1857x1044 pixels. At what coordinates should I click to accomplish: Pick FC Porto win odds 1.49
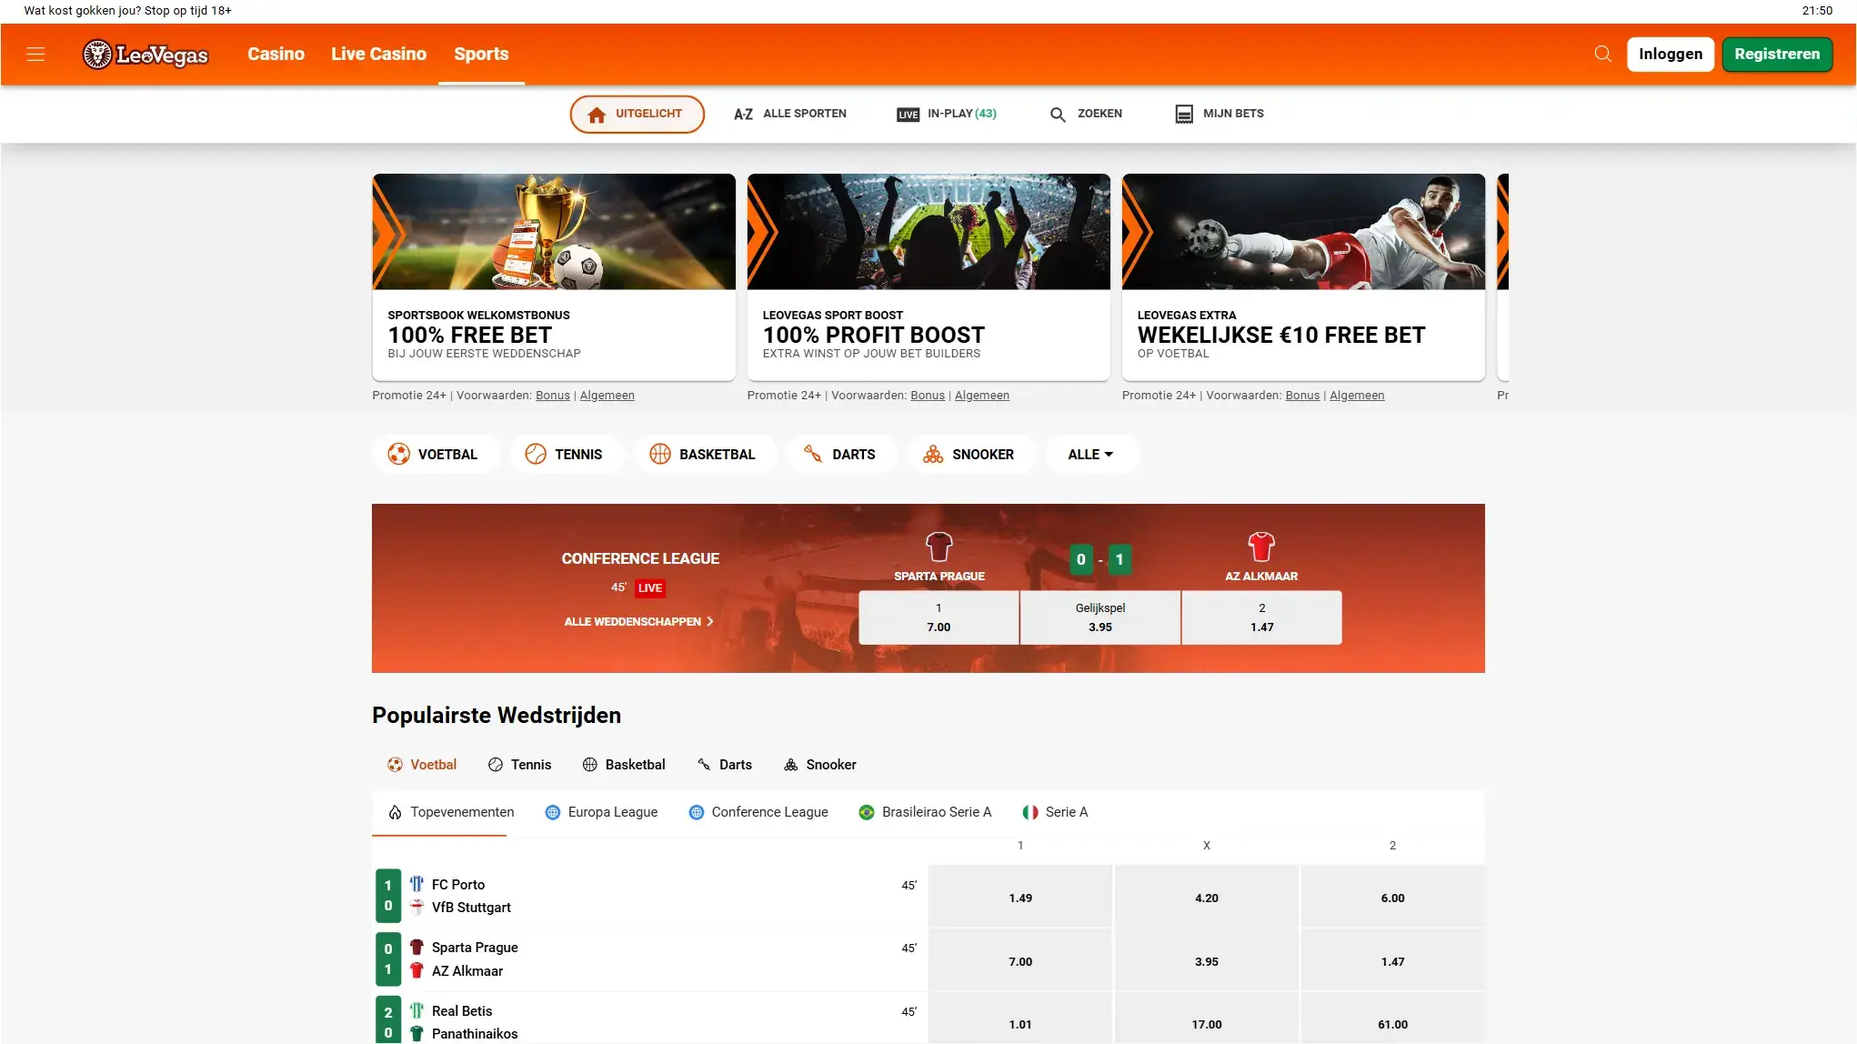tap(1020, 898)
